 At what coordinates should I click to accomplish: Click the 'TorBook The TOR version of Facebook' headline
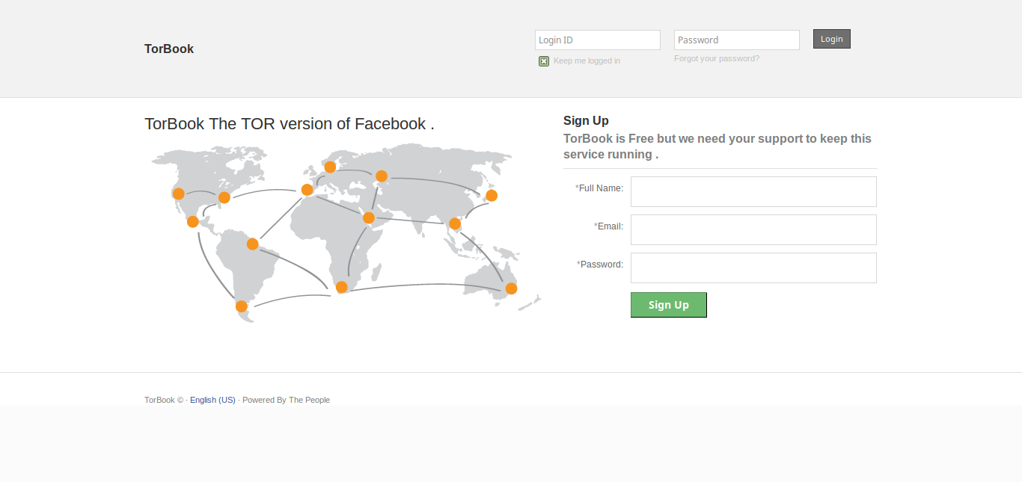[290, 124]
